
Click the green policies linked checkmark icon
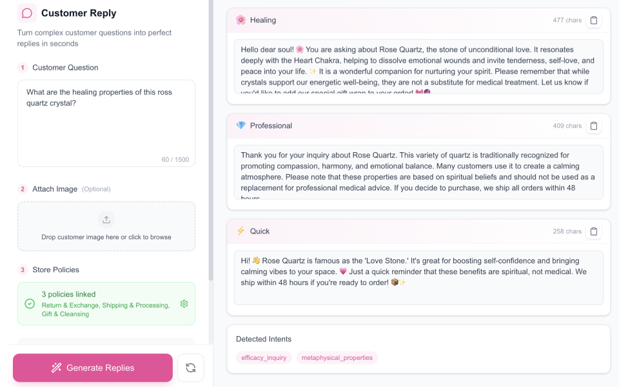coord(30,304)
